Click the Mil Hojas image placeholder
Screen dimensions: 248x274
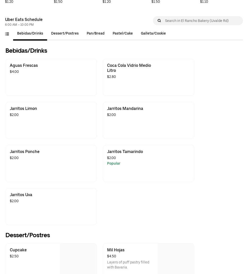[x=176, y=259]
